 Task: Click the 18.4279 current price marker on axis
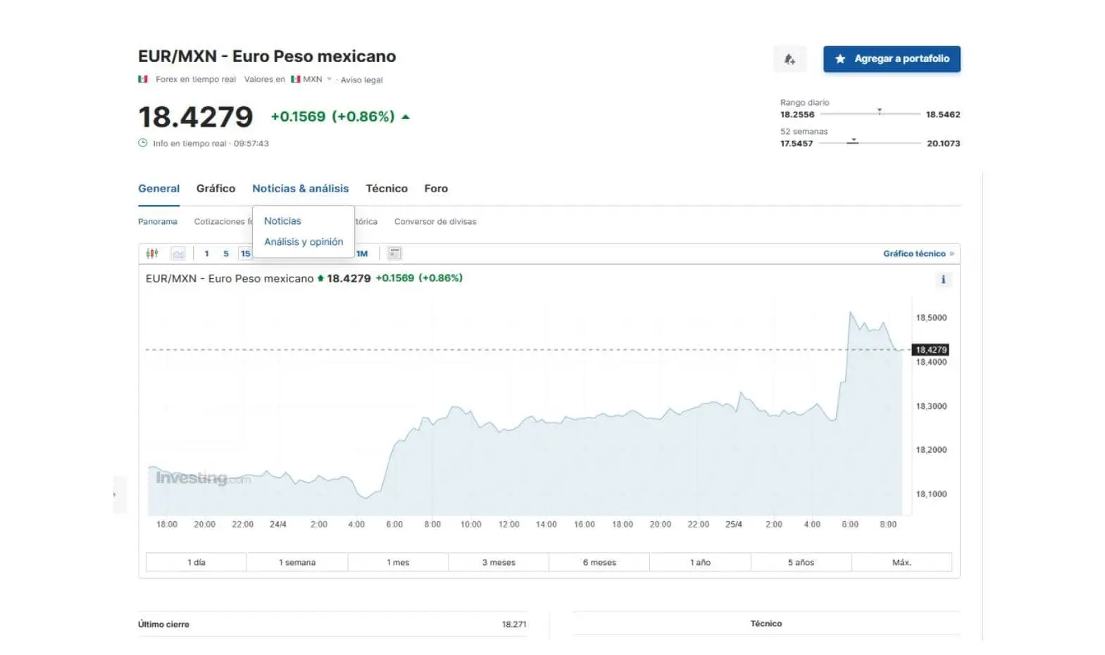coord(931,350)
